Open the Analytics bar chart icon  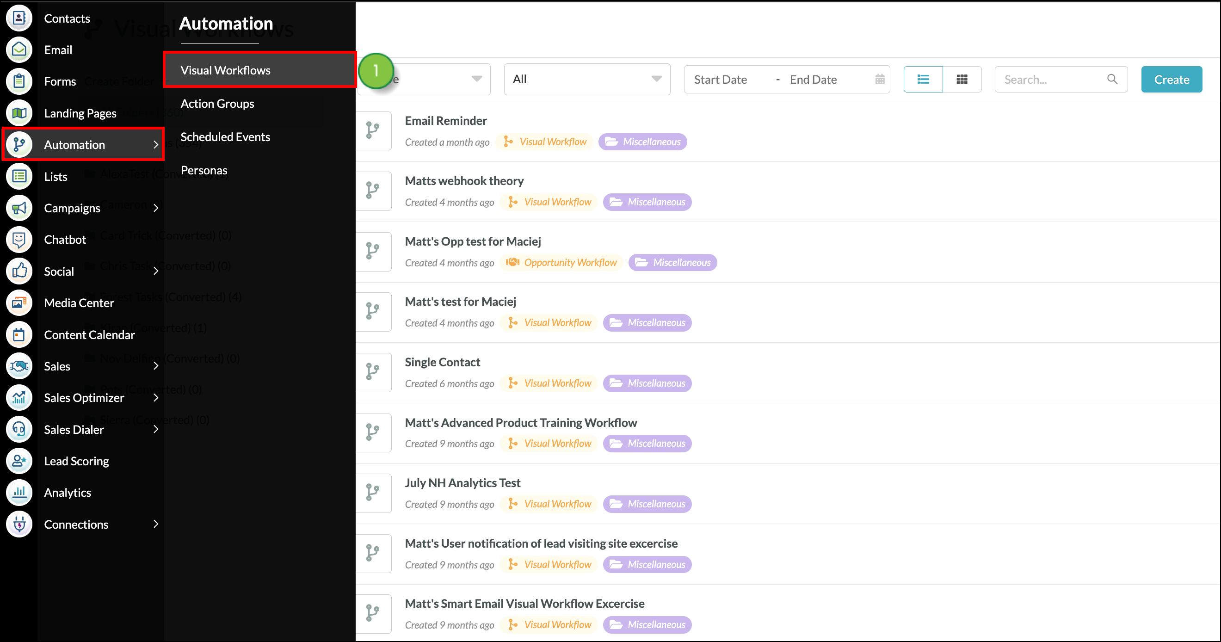[x=19, y=492]
